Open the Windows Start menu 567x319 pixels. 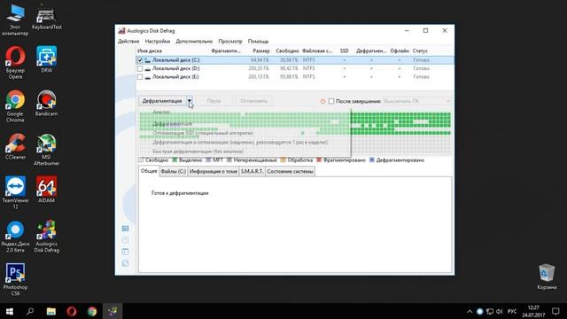tap(10, 311)
